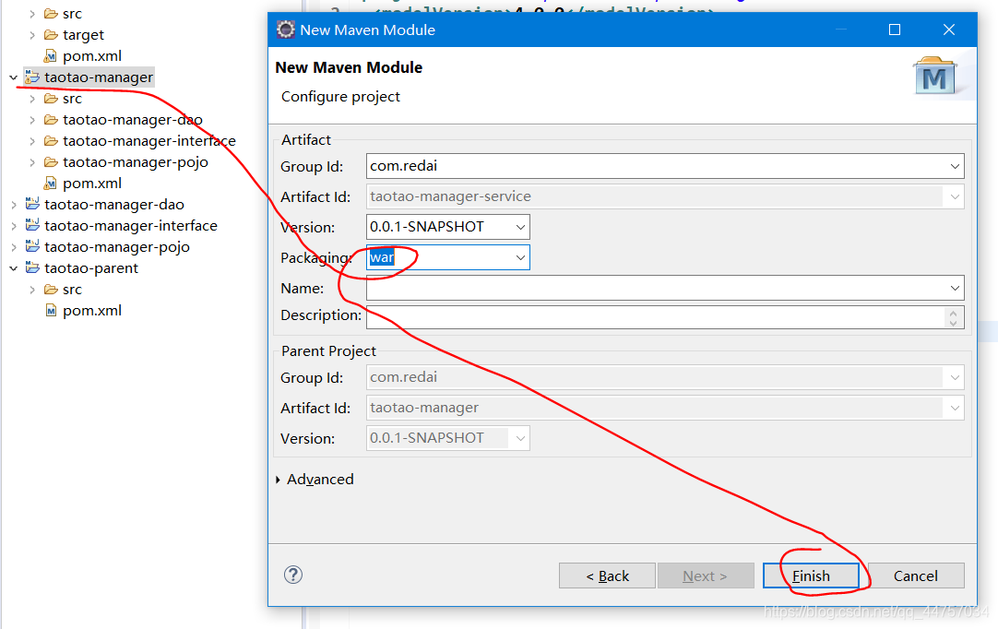Close the New Maven Module dialog
Viewport: 998px width, 629px height.
[x=949, y=30]
